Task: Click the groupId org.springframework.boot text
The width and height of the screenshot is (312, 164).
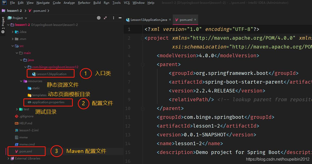Action: point(232,73)
